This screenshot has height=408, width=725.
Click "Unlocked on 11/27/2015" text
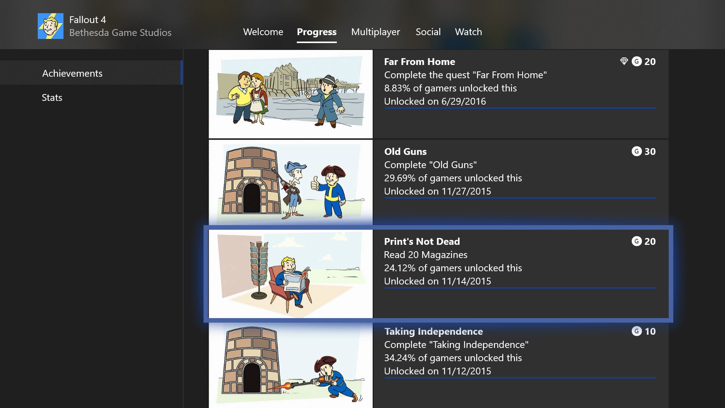pyautogui.click(x=438, y=191)
